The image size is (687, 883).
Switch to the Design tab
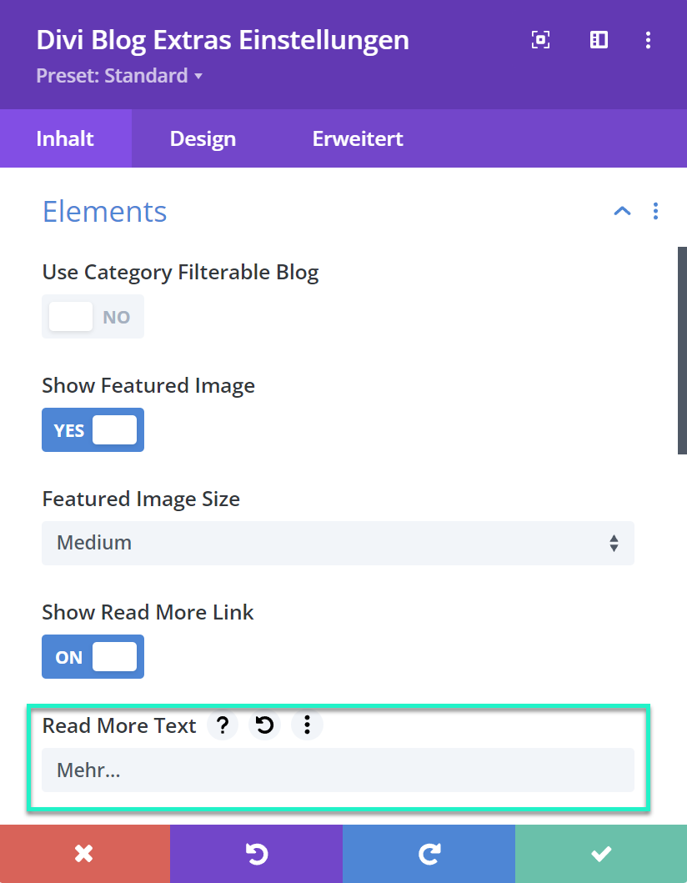coord(203,138)
